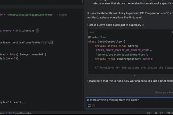This screenshot has height=115, width=173.
Task: Click the save icon in chat input
Action: coord(94,105)
